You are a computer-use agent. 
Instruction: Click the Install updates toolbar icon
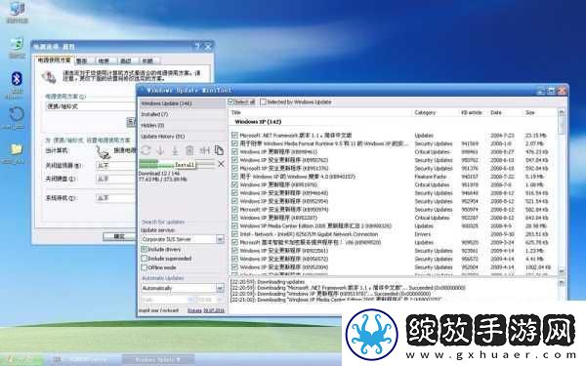[175, 150]
